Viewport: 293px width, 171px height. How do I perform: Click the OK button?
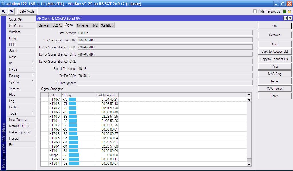(x=274, y=26)
